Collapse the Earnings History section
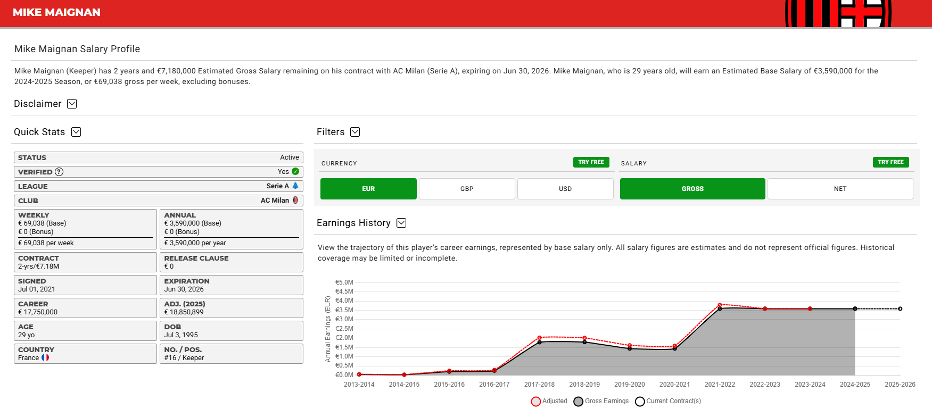This screenshot has width=932, height=417. pos(401,223)
